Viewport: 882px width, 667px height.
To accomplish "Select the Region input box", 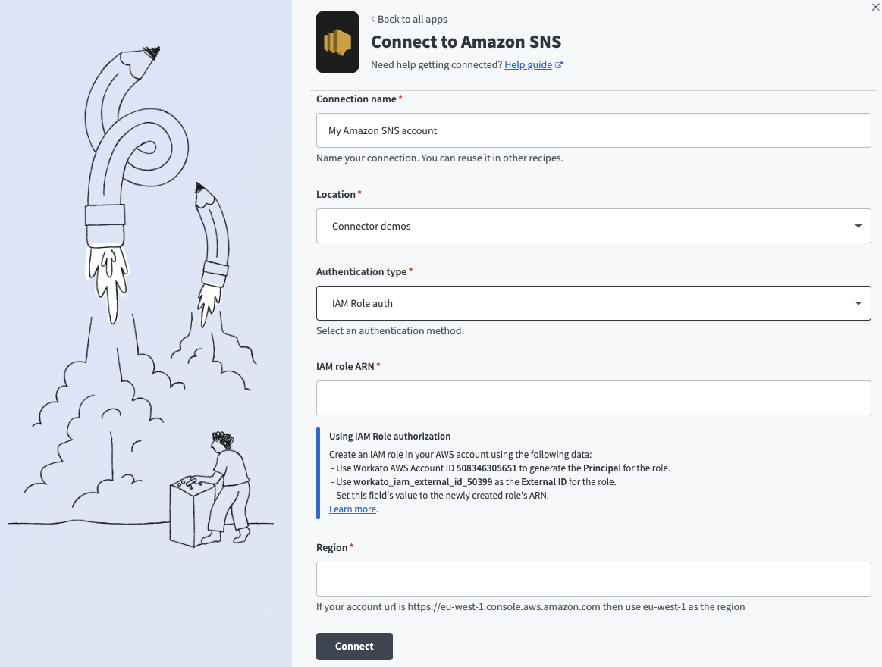I will click(x=593, y=579).
